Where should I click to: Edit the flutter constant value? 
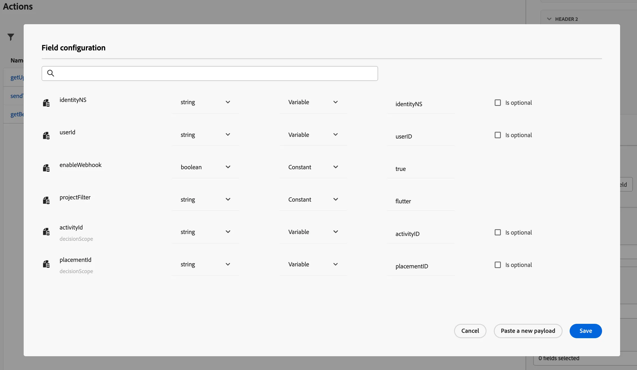pos(421,201)
